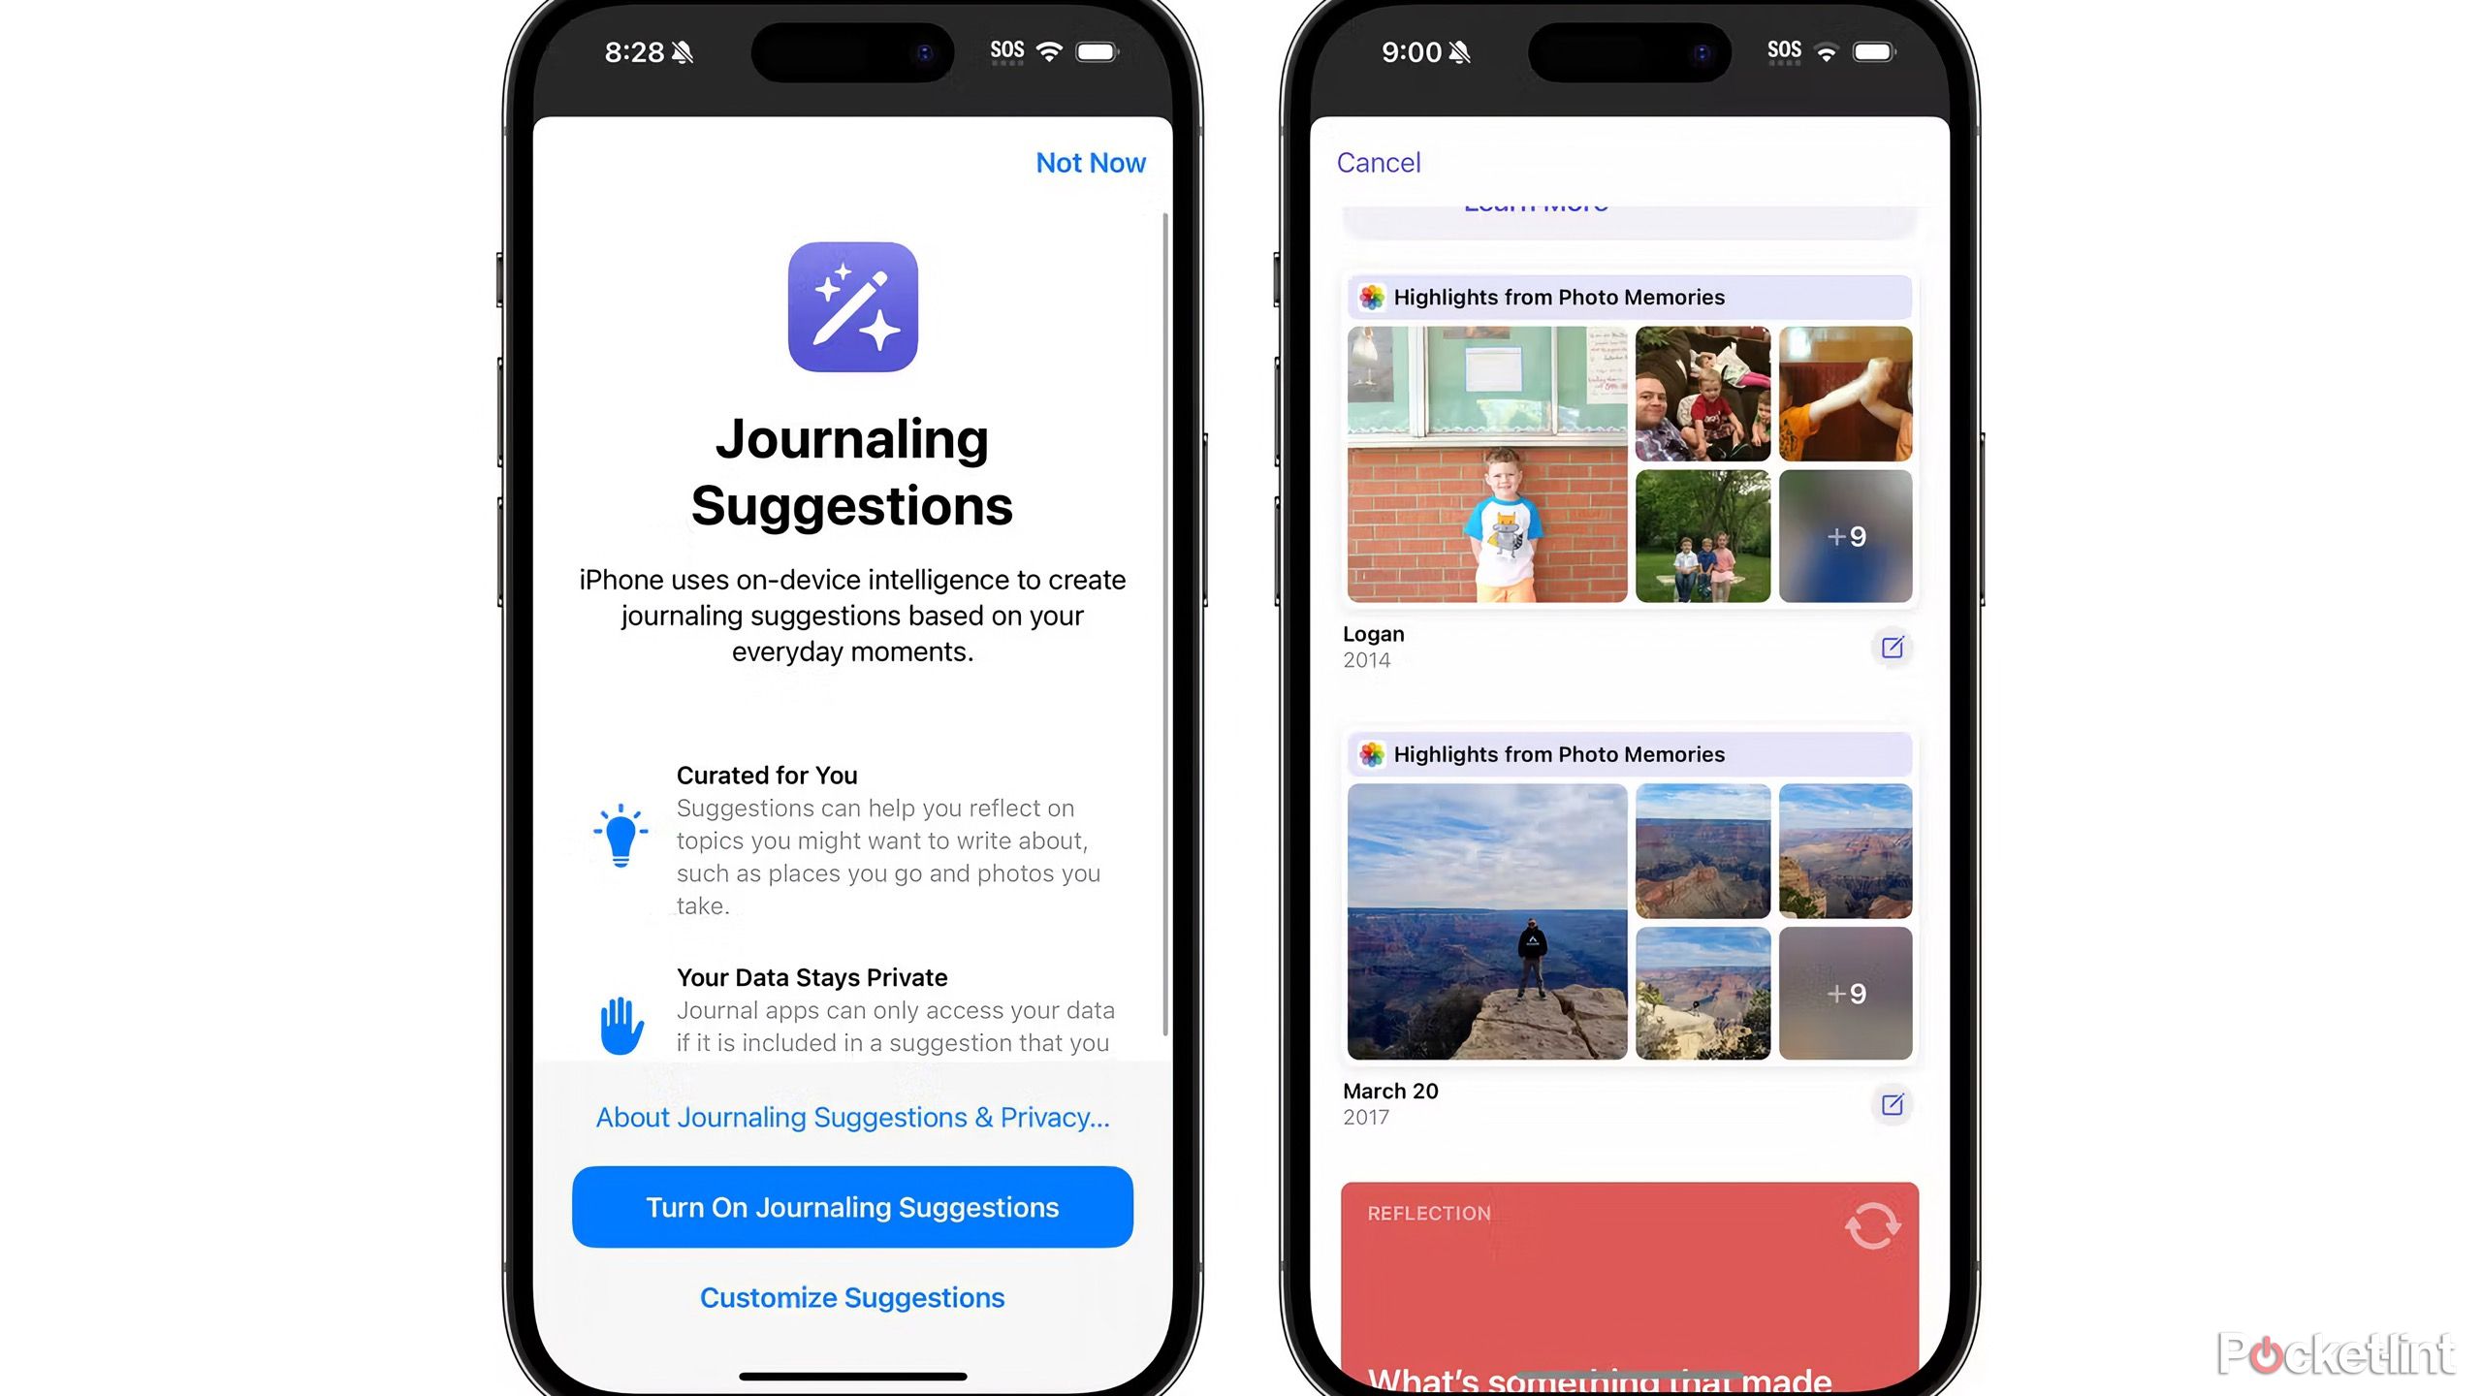
Task: Click the Reflection refresh/sync icon
Action: 1872,1223
